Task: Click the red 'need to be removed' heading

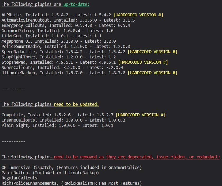Action: coord(137,157)
